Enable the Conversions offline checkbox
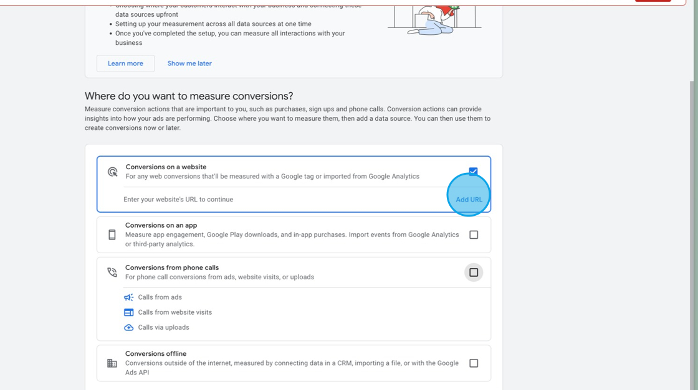 pos(473,363)
